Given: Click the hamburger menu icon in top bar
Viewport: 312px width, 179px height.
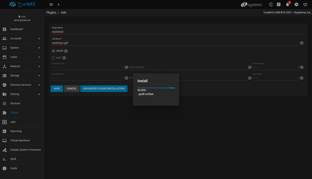Looking at the screenshot, I should (x=51, y=5).
